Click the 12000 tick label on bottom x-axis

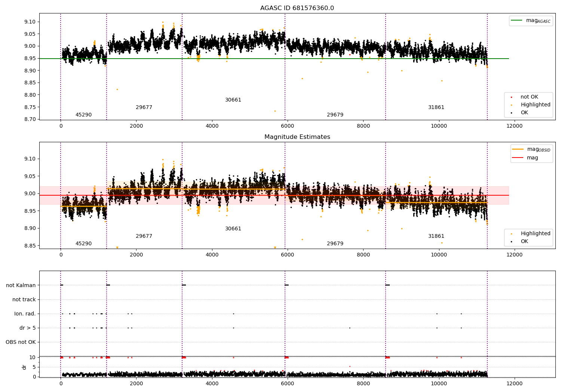[514, 384]
